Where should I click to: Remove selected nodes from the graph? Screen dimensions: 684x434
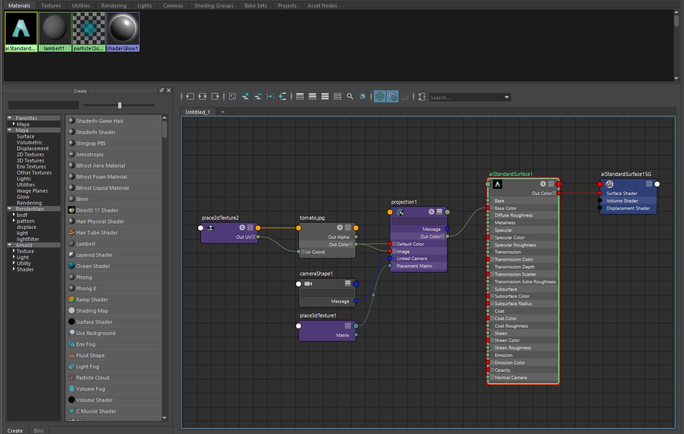click(258, 96)
